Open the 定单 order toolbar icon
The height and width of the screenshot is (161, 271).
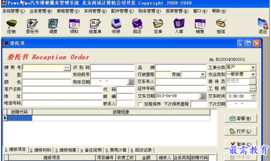coord(158,26)
